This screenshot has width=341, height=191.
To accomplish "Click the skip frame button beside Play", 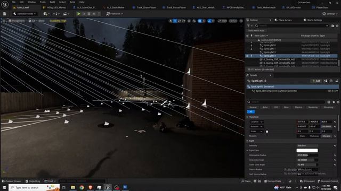I will click(84, 14).
